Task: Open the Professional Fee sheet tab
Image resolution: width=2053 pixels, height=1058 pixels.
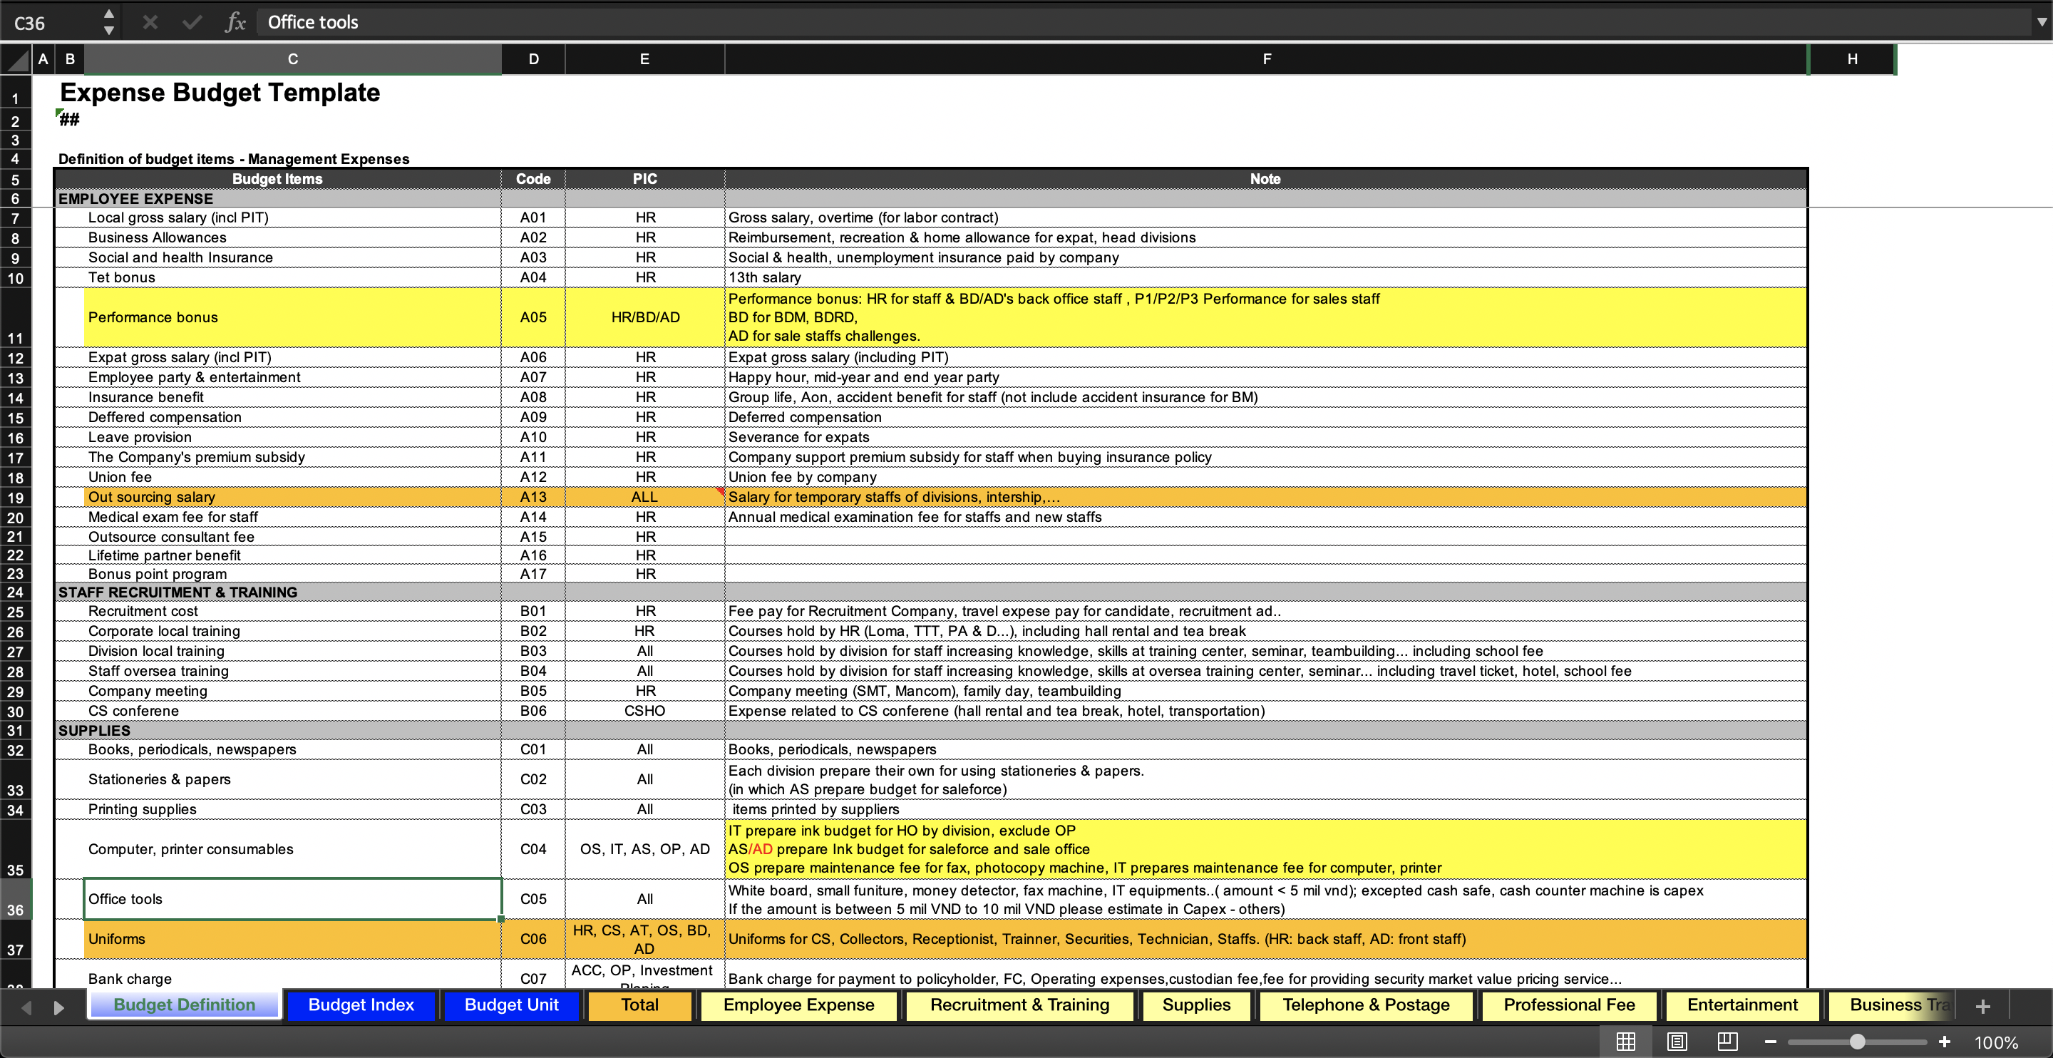Action: pos(1568,1005)
